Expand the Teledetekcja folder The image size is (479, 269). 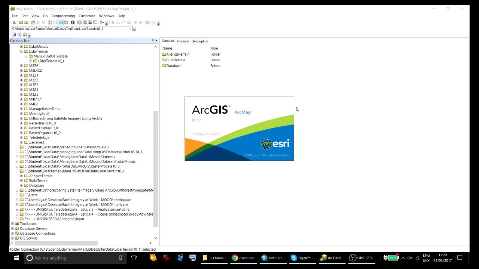click(x=21, y=137)
